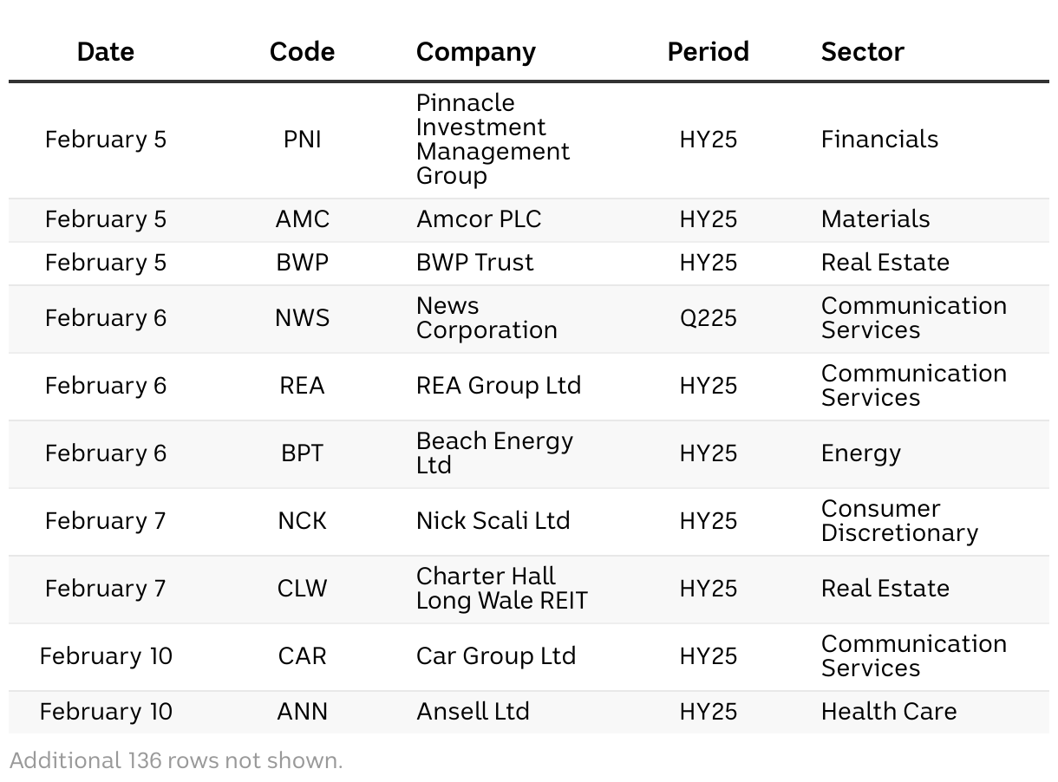
Task: Select the Beach Energy Ltd cell
Action: [x=494, y=453]
